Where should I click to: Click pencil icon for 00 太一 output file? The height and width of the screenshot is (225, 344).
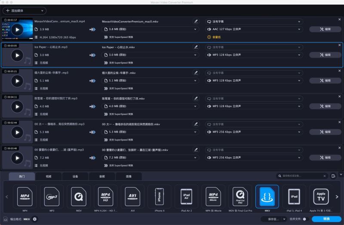196,124
